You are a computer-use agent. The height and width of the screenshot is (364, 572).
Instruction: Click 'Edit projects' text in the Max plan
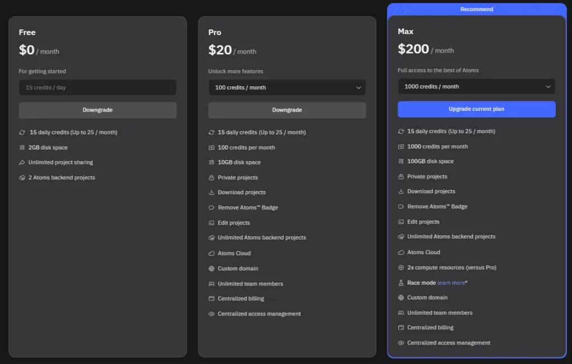(x=423, y=222)
